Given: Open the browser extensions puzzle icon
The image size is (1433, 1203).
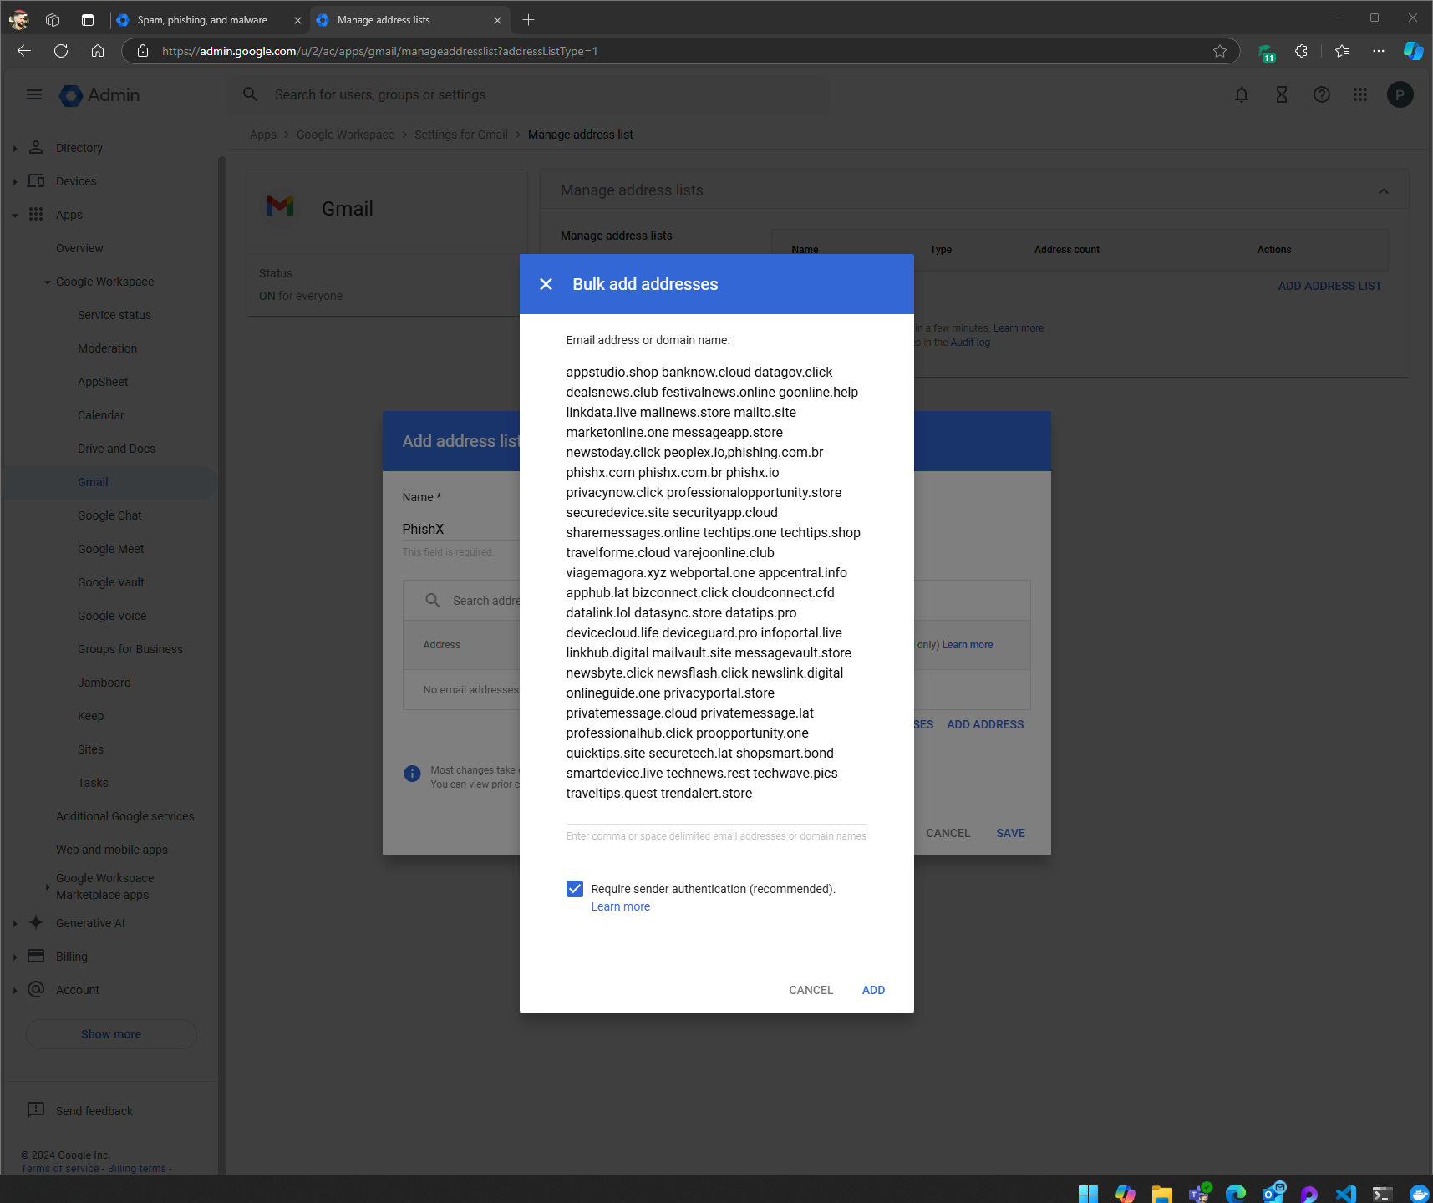Looking at the screenshot, I should pyautogui.click(x=1301, y=51).
